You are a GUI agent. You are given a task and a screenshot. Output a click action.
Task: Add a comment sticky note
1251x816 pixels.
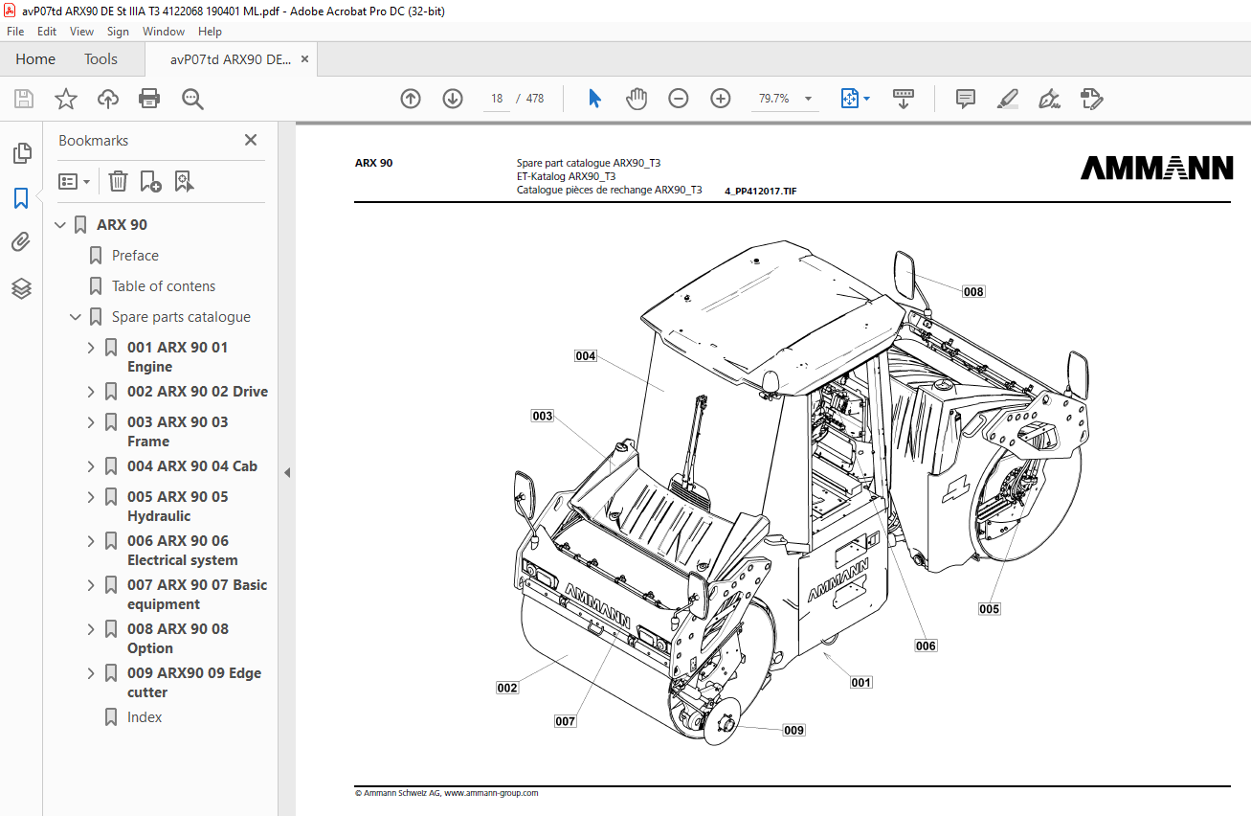click(966, 99)
